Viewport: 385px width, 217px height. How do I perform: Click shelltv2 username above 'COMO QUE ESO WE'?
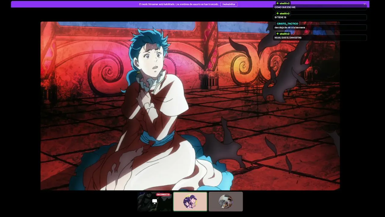(285, 3)
